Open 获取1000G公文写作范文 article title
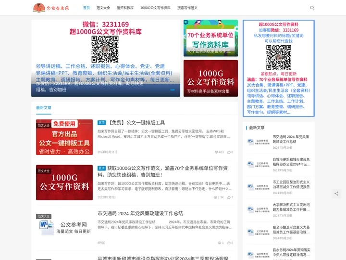 point(163,171)
